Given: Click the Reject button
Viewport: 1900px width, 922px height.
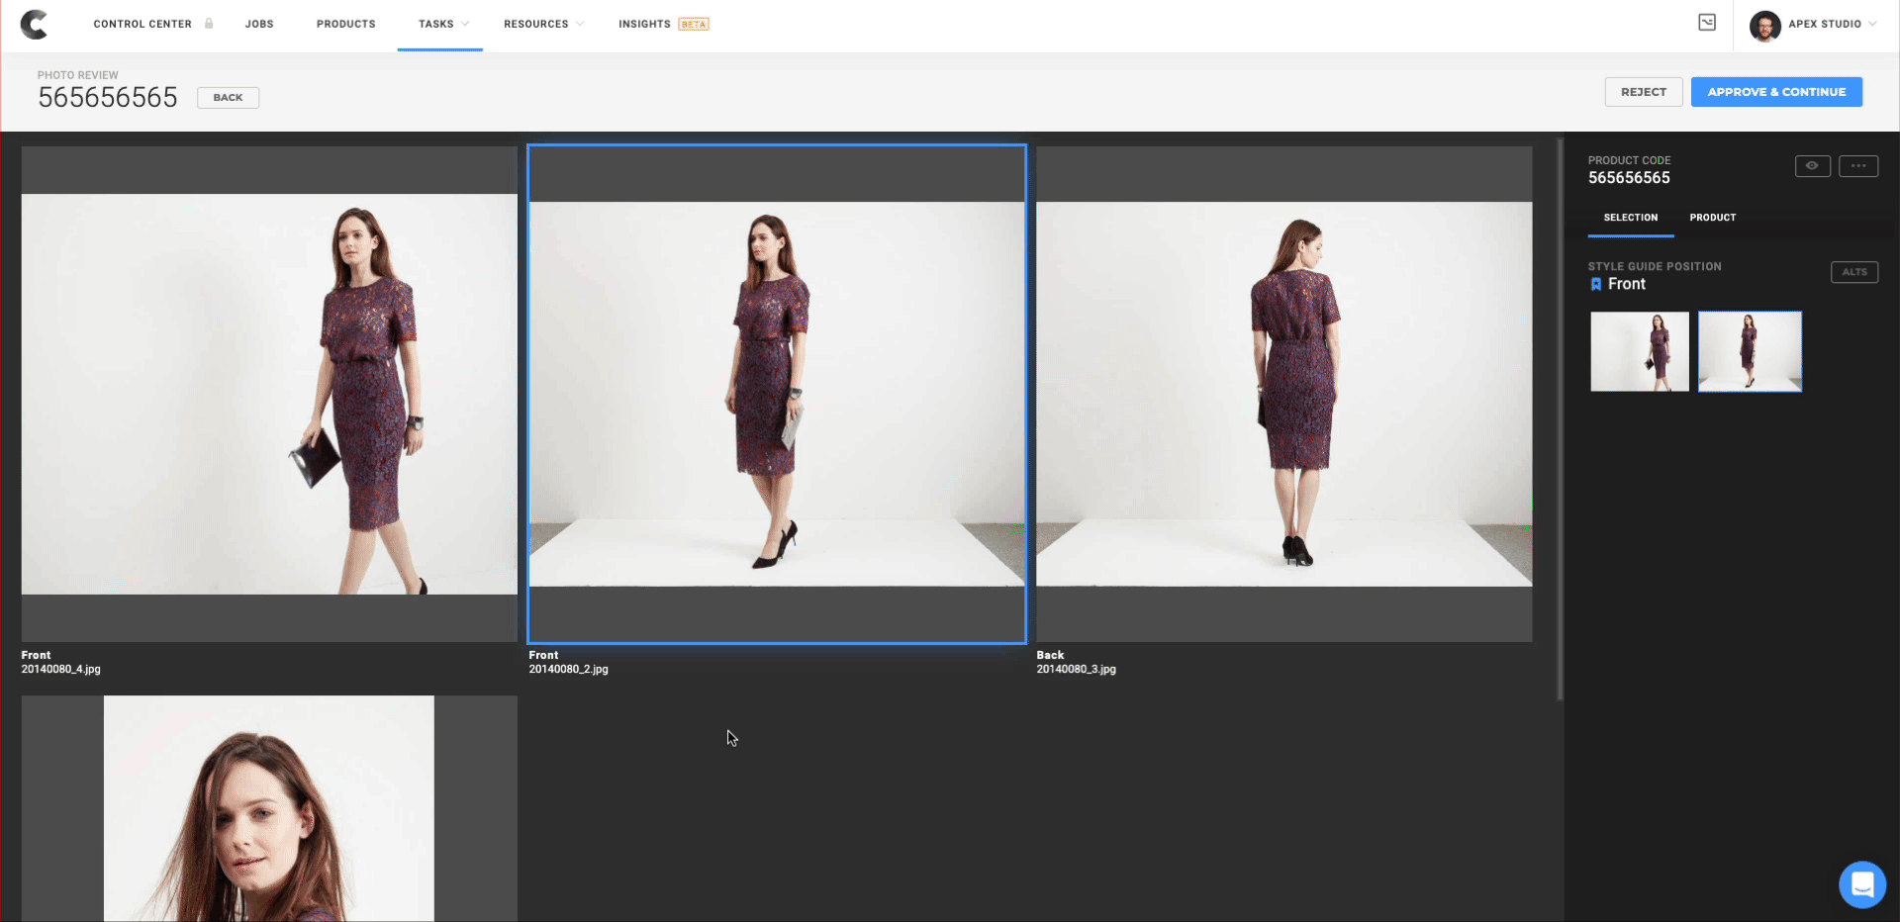Looking at the screenshot, I should (x=1643, y=92).
